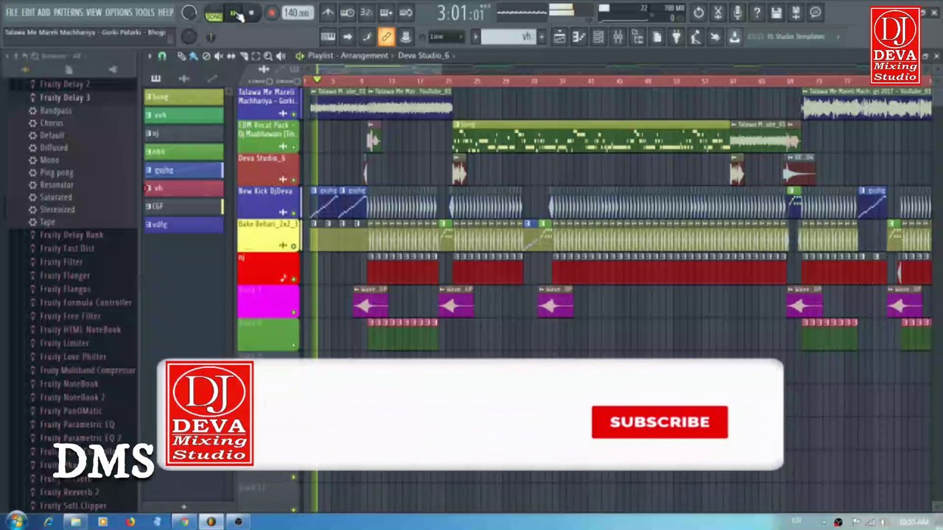
Task: Open the OPTIONS menu
Action: pos(119,13)
